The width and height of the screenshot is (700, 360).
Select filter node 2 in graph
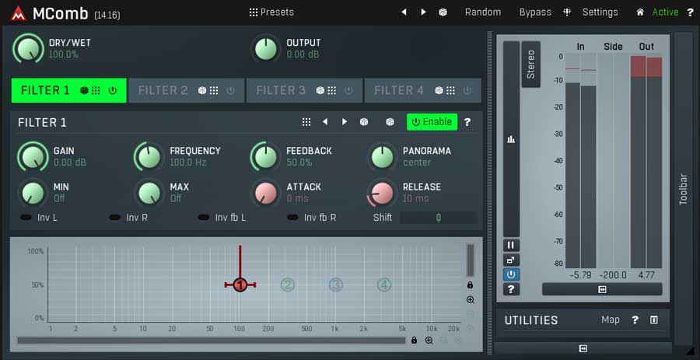[288, 285]
